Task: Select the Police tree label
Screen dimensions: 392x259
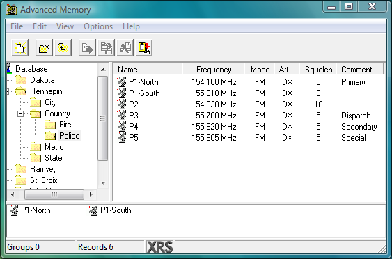Action: coord(69,136)
